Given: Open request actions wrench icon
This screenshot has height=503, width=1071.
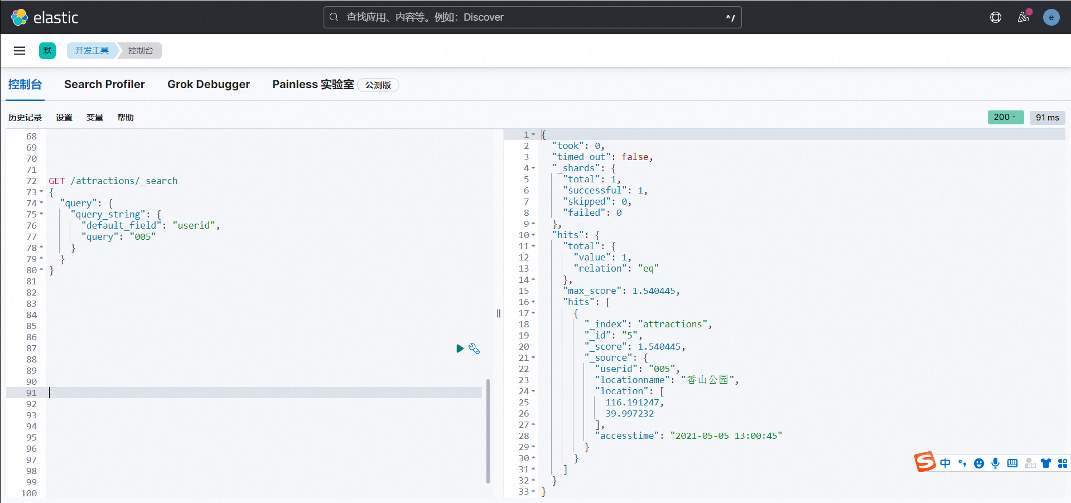Looking at the screenshot, I should tap(474, 349).
